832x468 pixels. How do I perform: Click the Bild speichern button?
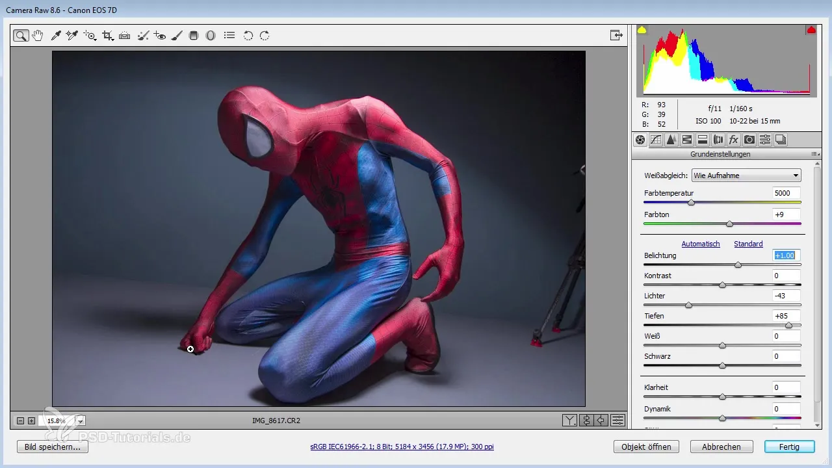point(53,447)
